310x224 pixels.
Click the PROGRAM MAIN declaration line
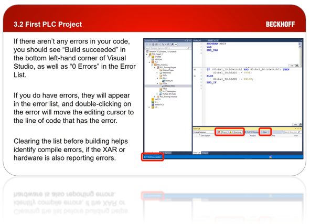click(217, 44)
